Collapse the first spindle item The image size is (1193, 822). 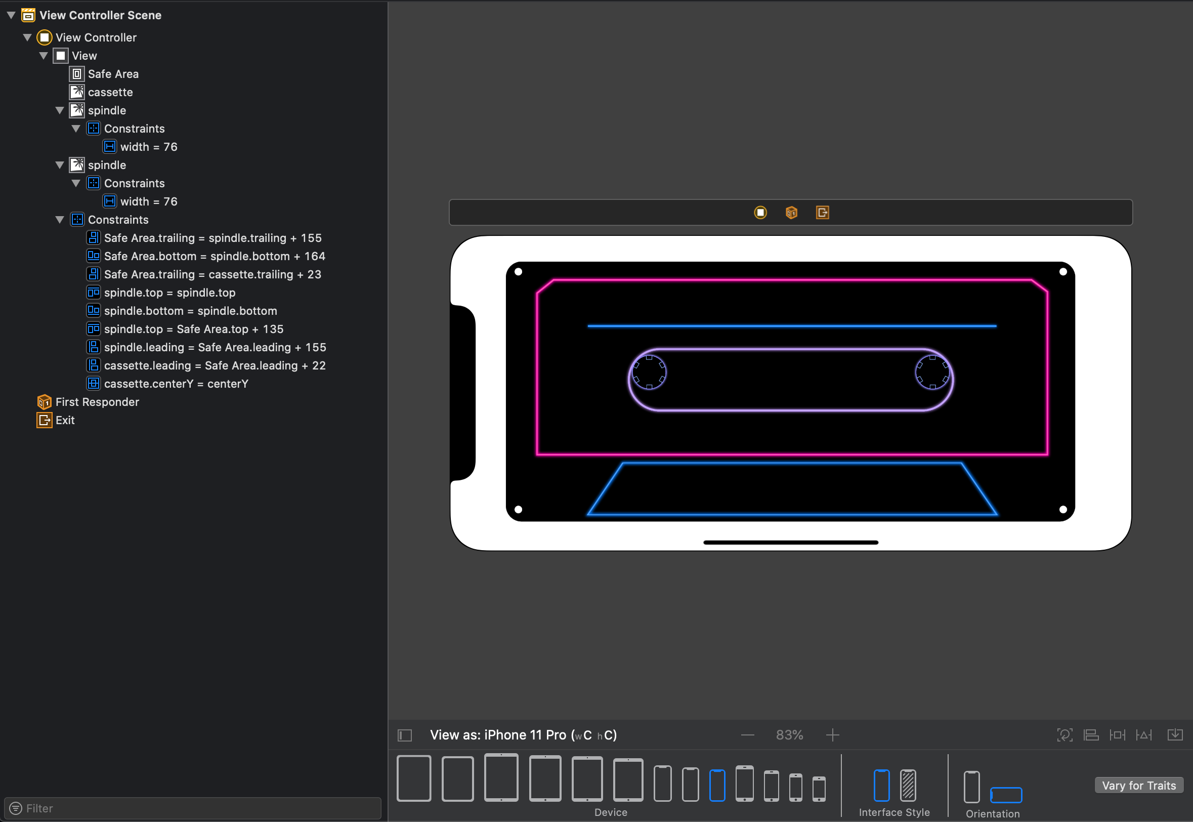[x=60, y=111]
